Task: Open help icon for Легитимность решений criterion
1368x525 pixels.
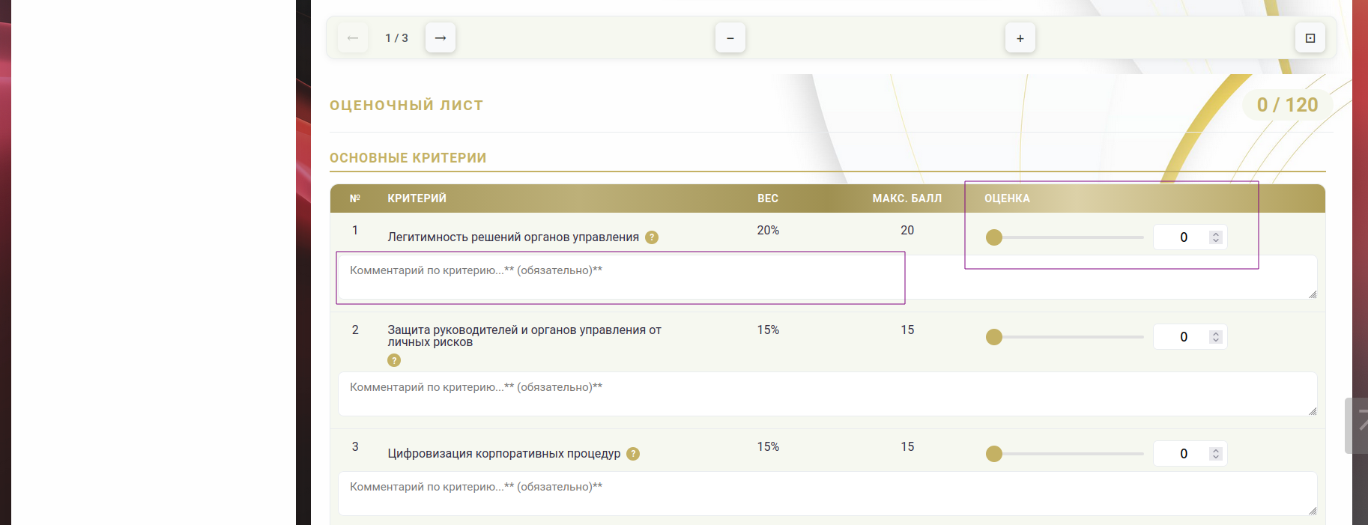Action: 652,237
